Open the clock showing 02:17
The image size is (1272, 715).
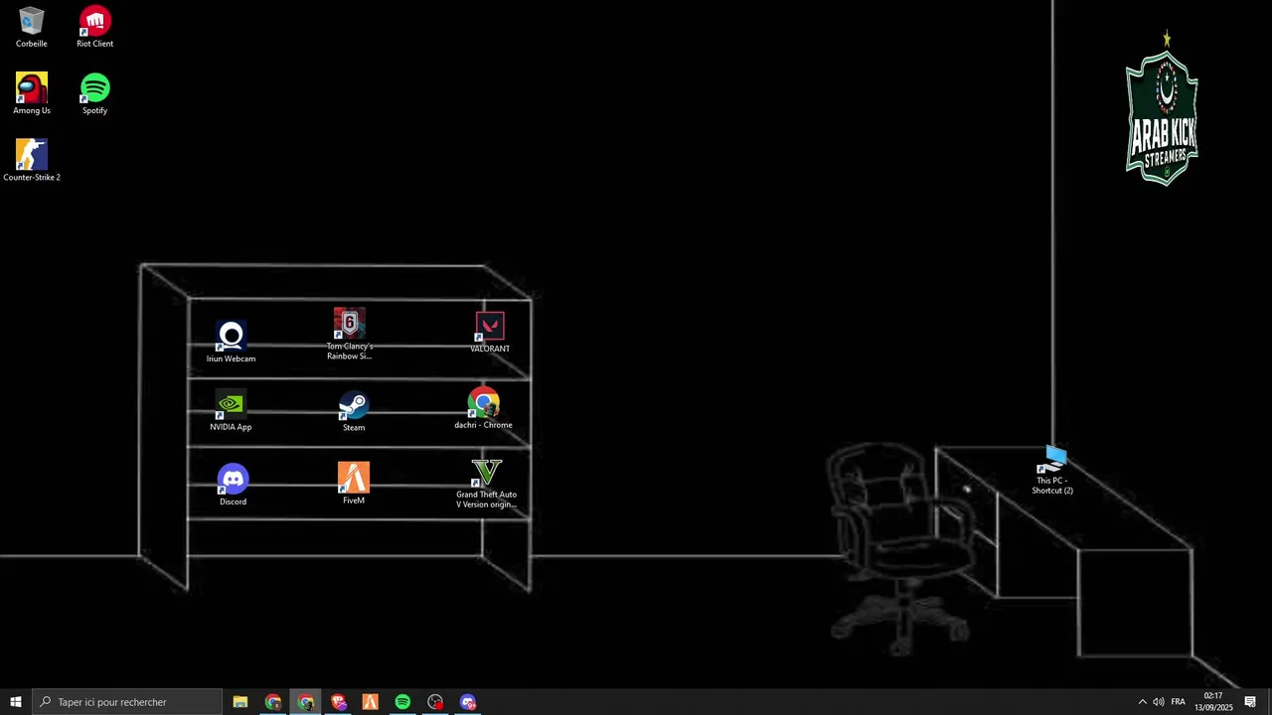point(1213,702)
